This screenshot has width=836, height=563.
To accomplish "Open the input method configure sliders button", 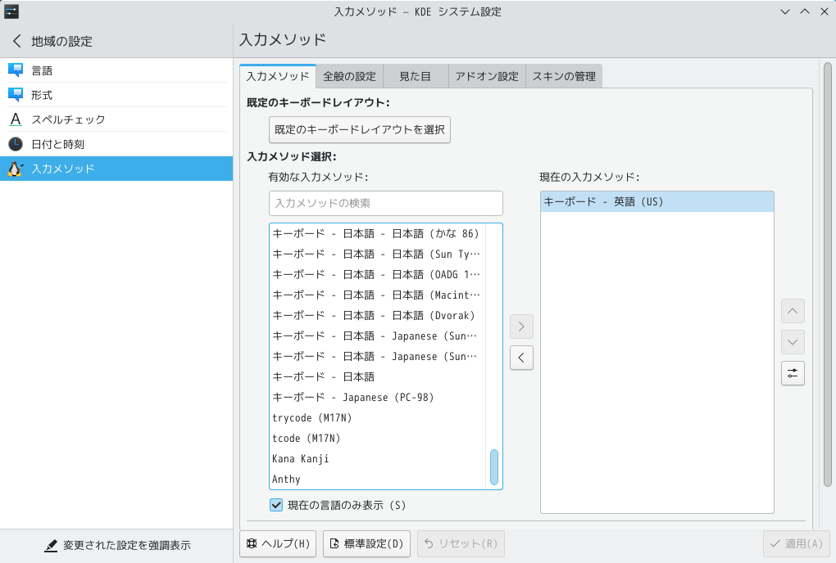I will click(792, 373).
